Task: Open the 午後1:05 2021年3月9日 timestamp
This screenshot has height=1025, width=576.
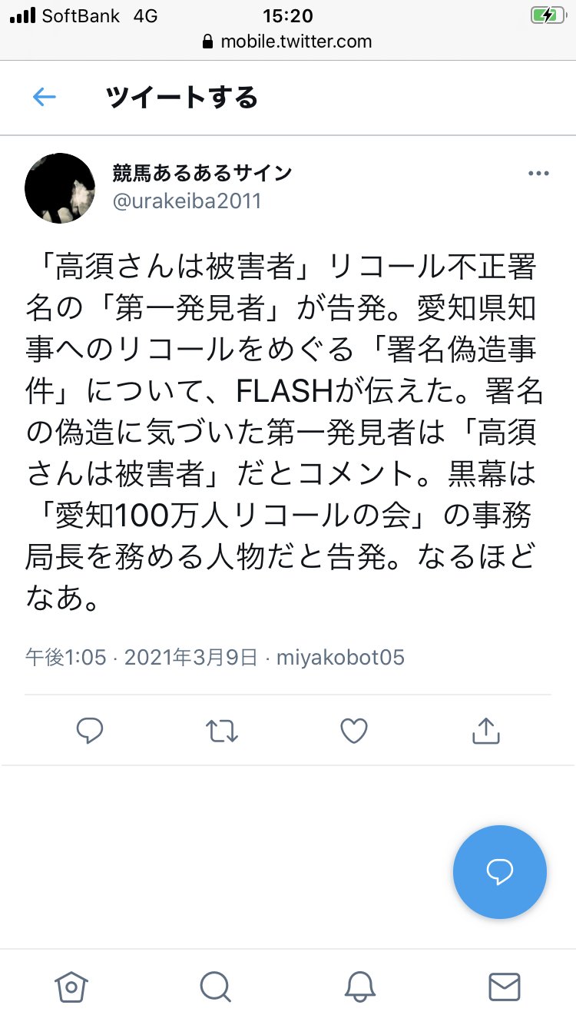Action: (141, 658)
